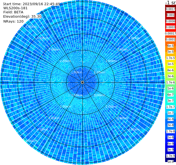The height and width of the screenshot is (165, 176).
Task: Click the 1.7e-5 color scale label
Action: [171, 58]
